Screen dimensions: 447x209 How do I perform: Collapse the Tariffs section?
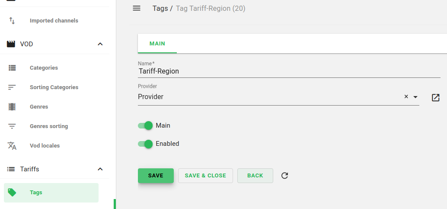coord(100,169)
